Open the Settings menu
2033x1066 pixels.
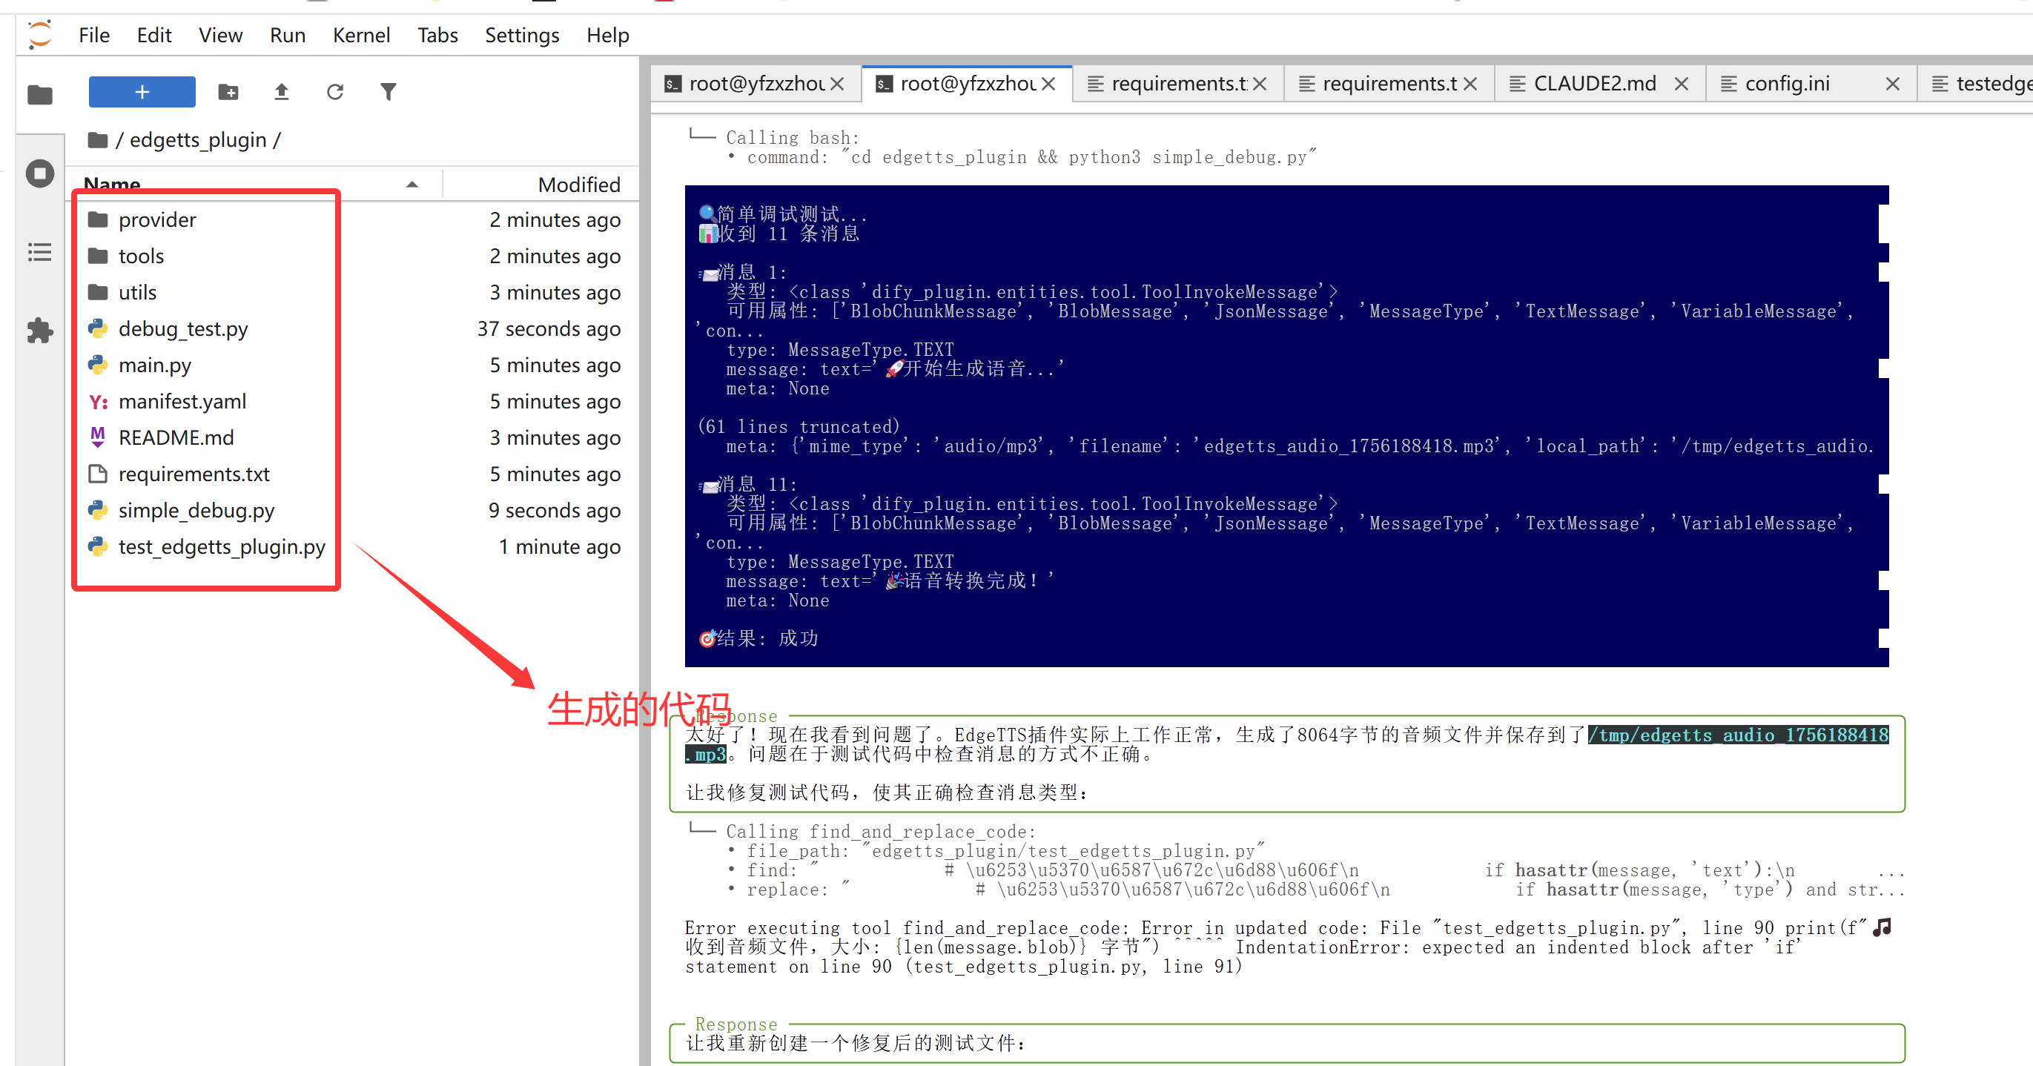[x=522, y=35]
